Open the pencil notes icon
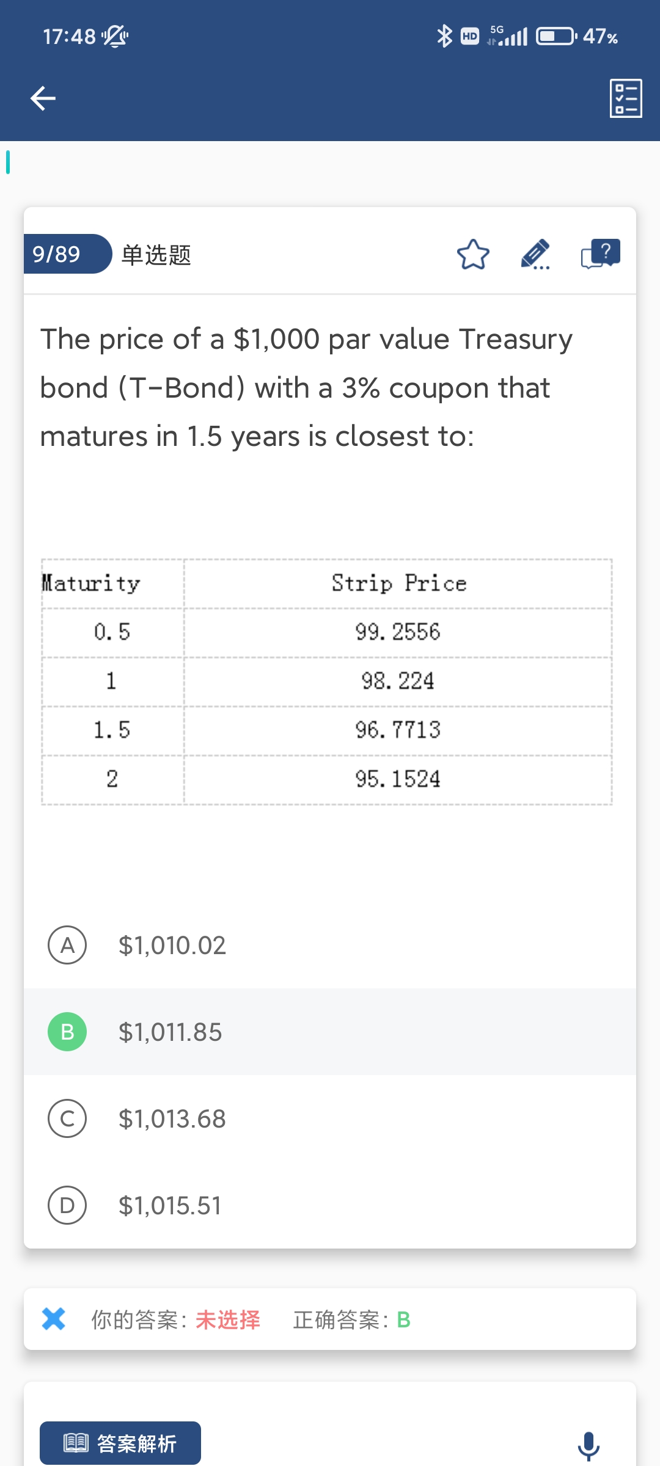This screenshot has width=660, height=1466. click(535, 255)
